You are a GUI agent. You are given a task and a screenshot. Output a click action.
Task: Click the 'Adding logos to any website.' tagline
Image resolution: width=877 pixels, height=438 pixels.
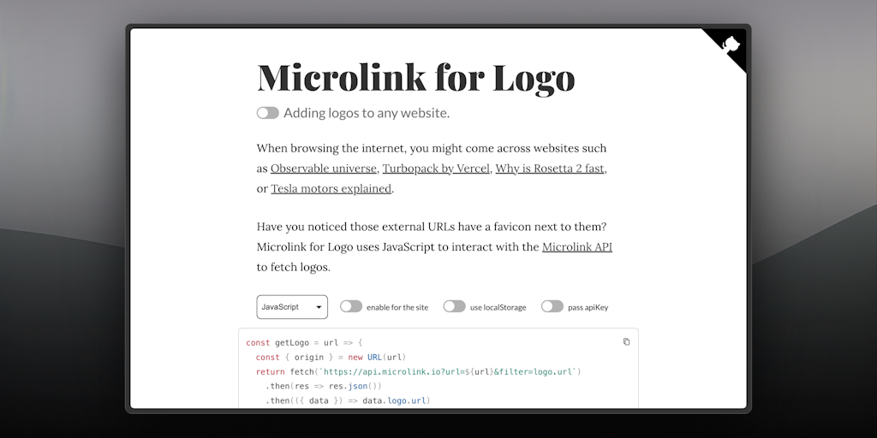pos(367,113)
